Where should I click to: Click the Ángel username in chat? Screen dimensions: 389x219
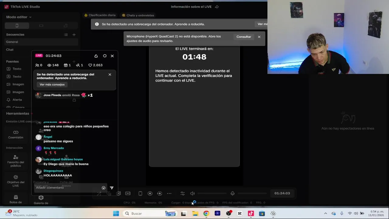click(48, 137)
